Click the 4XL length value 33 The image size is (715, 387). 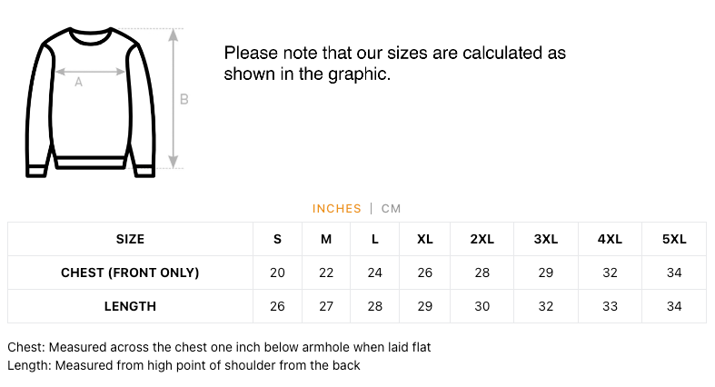610,306
